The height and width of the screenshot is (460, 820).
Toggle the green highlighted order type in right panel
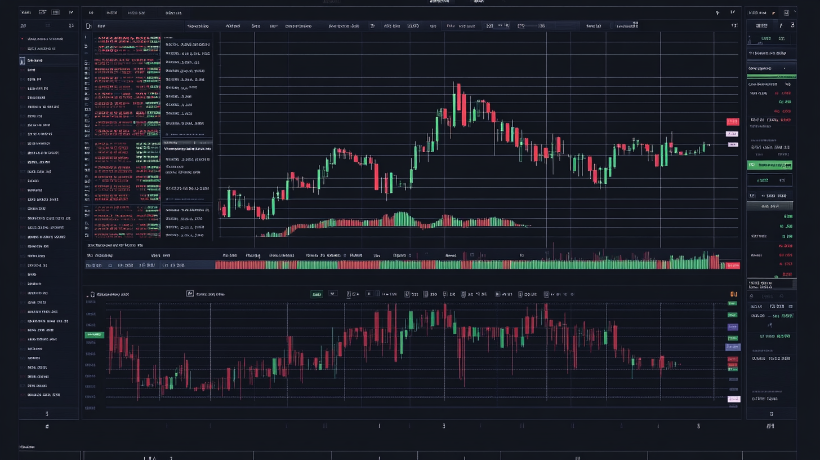point(770,165)
